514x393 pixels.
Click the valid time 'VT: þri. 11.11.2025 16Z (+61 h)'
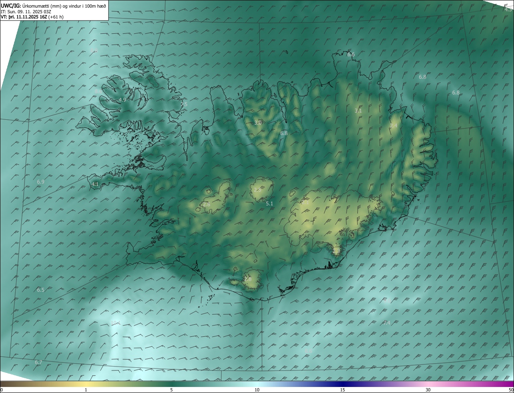[32, 17]
